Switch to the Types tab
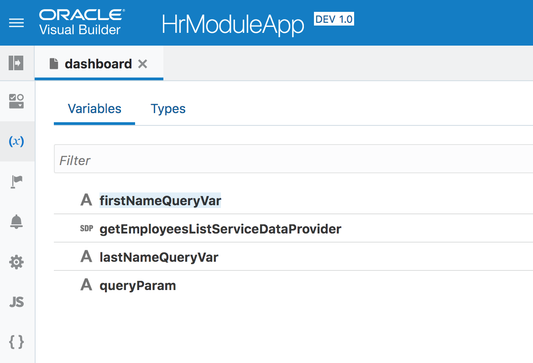Viewport: 533px width, 363px height. coord(167,109)
